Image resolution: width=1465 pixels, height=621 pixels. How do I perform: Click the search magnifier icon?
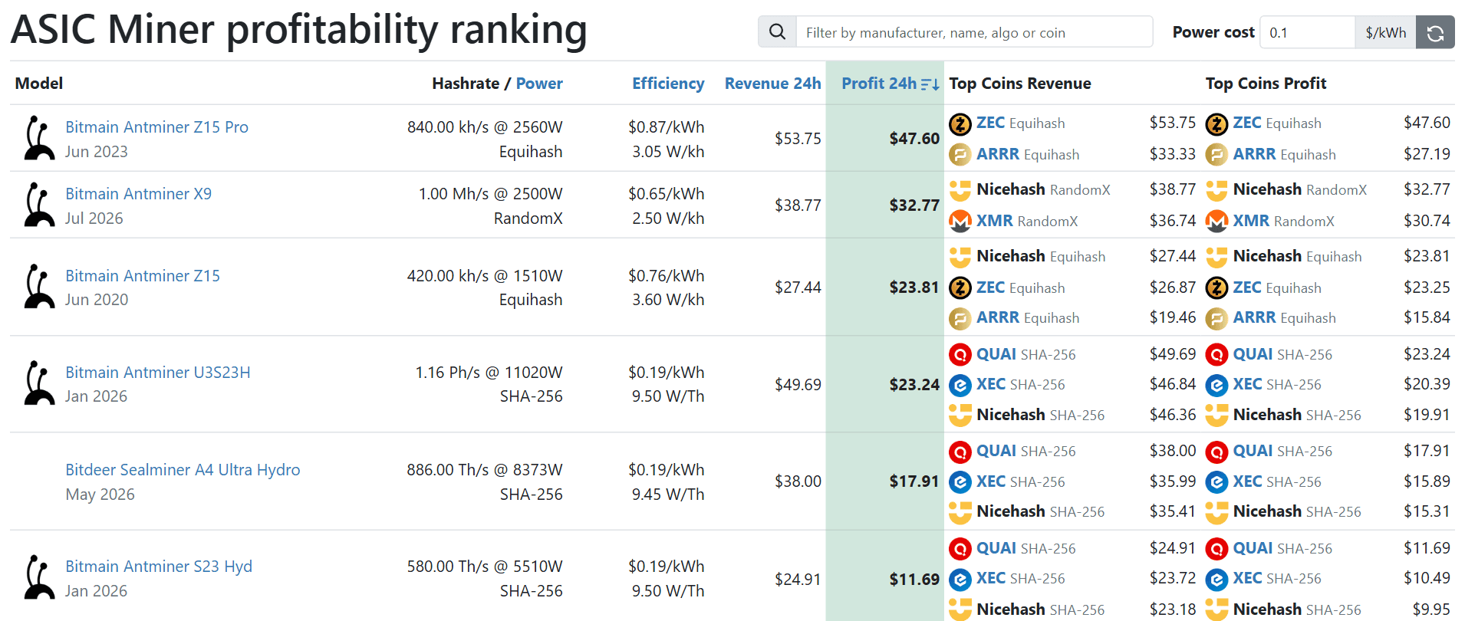click(777, 32)
